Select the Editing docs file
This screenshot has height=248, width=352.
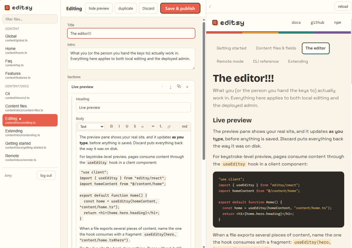30,120
